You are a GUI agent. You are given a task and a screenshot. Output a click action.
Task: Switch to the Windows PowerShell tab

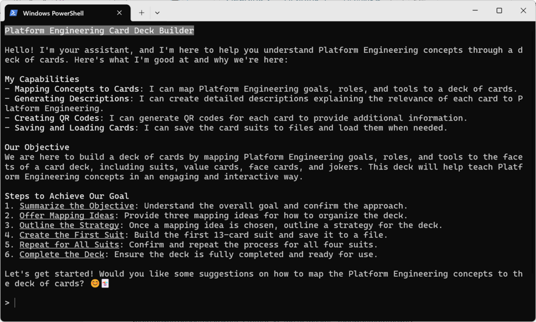click(63, 13)
